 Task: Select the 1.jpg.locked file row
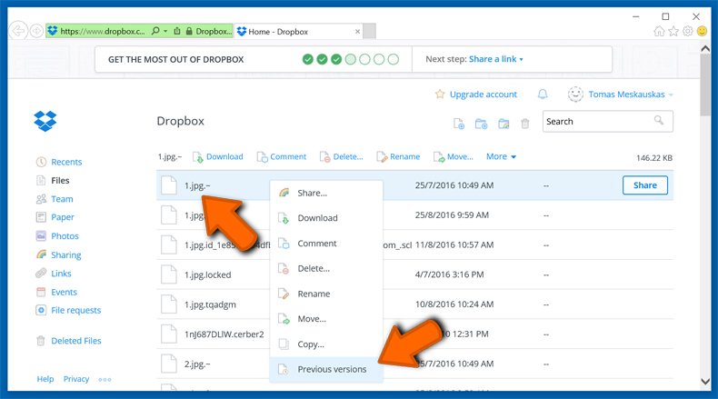coord(209,274)
